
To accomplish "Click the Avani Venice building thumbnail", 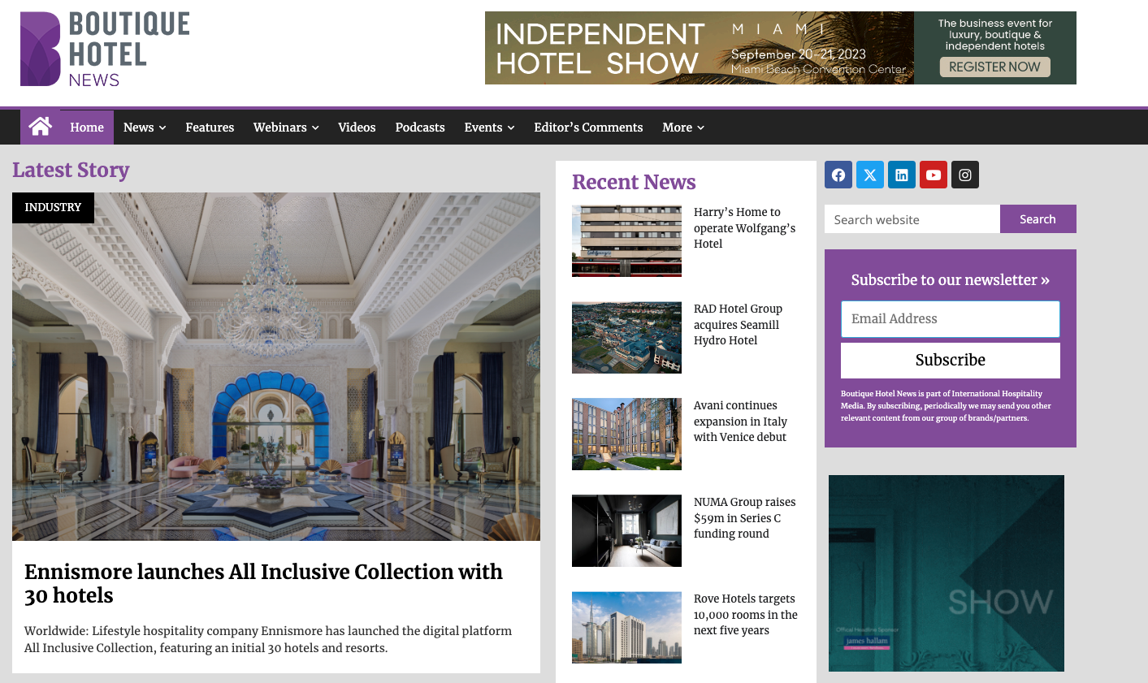I will 626,434.
